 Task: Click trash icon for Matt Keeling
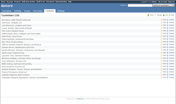click(167, 64)
